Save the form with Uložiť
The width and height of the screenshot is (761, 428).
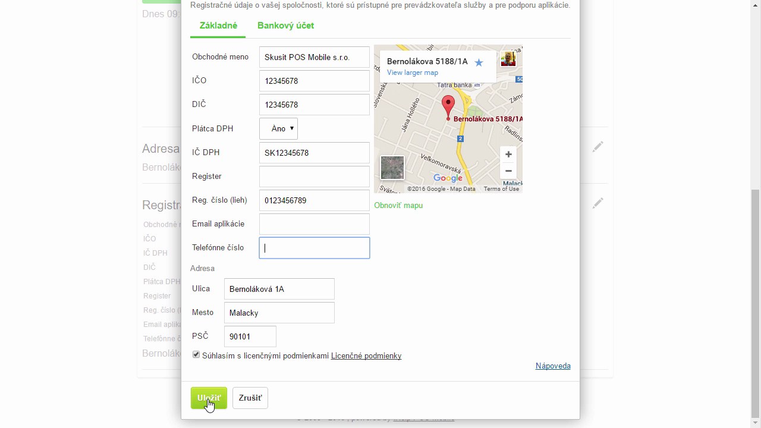pyautogui.click(x=209, y=398)
